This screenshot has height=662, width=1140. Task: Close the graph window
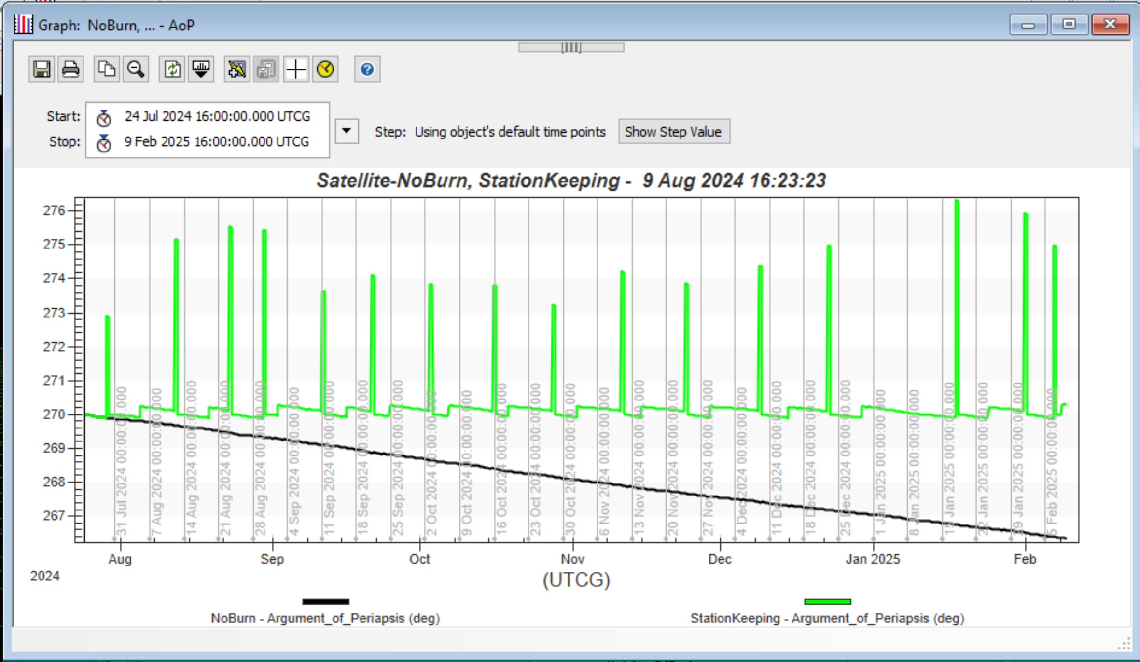coord(1111,24)
